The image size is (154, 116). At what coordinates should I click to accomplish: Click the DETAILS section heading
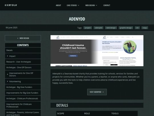[62, 105]
